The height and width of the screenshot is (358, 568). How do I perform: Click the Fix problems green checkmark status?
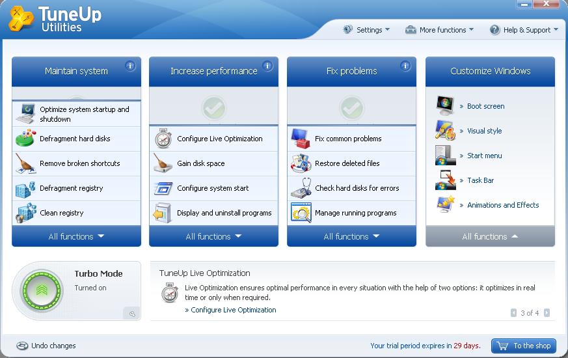click(x=352, y=107)
